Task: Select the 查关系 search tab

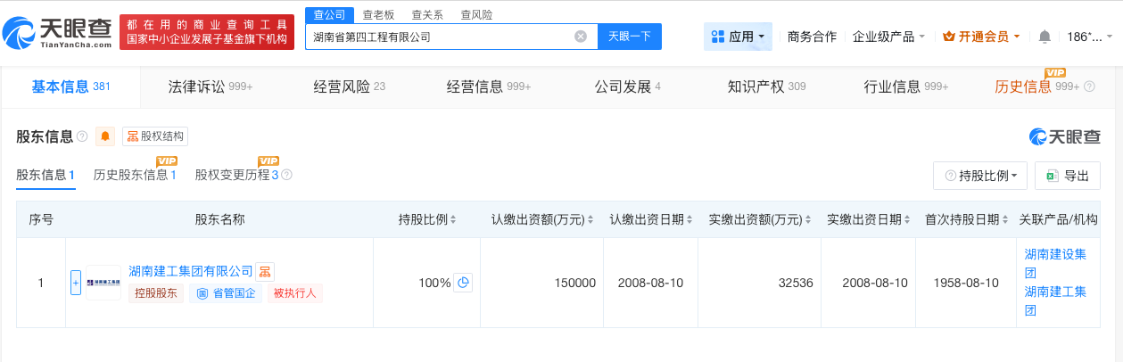Action: pyautogui.click(x=427, y=14)
